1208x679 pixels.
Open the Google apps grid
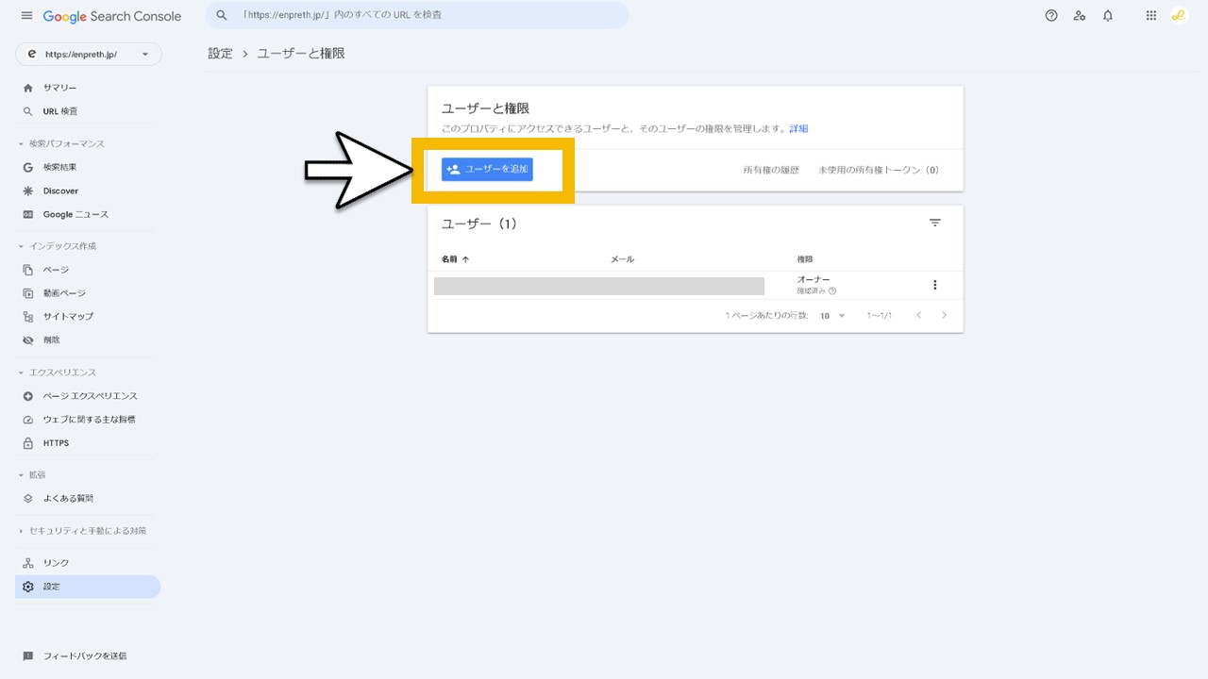pyautogui.click(x=1150, y=15)
